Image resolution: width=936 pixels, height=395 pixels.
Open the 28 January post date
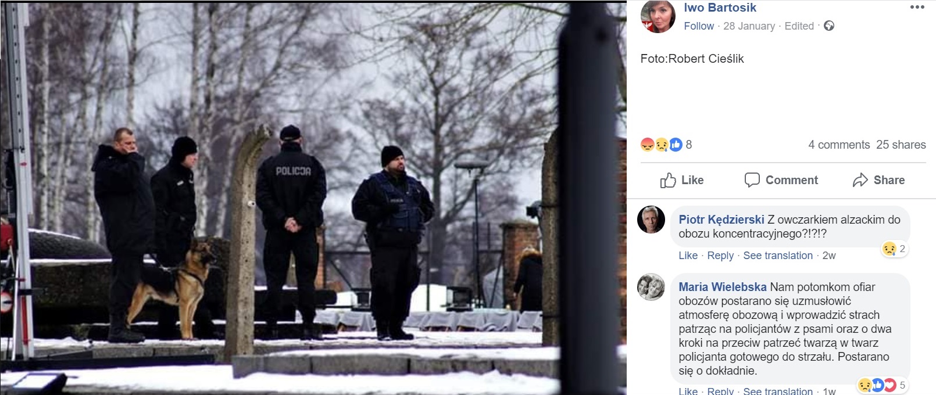coord(749,26)
